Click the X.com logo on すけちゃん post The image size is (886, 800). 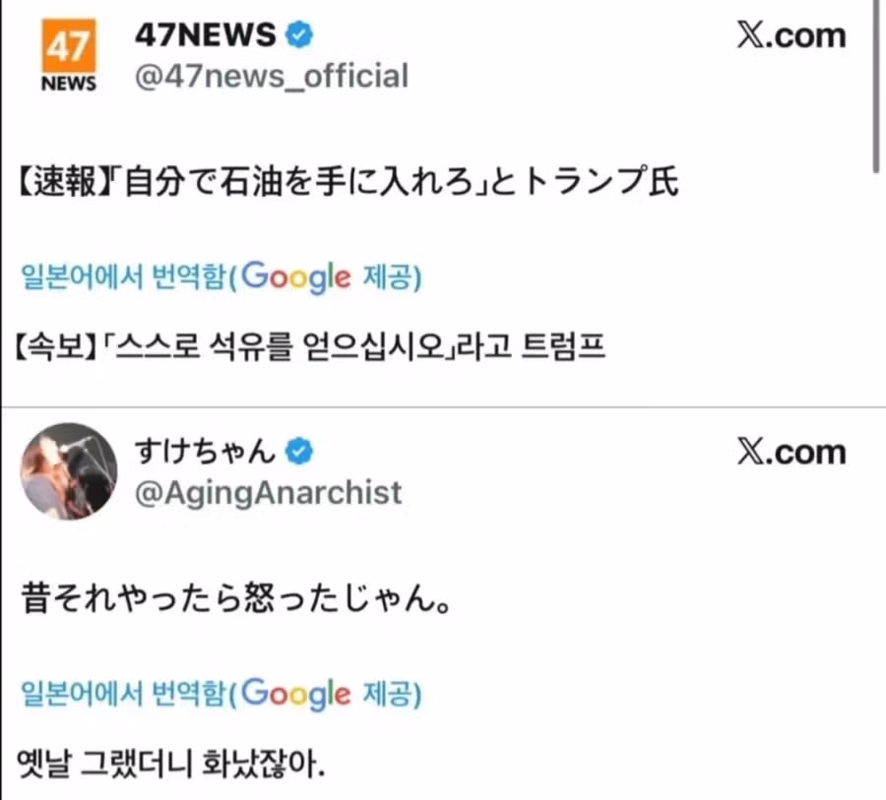tap(791, 452)
